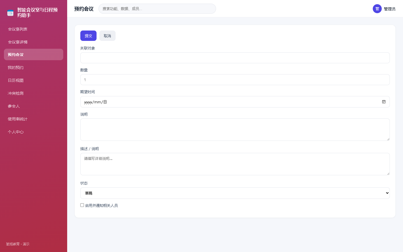This screenshot has width=403, height=252.
Task: Click the 智能会议室与日程预约助手 app title
Action: pos(38,13)
